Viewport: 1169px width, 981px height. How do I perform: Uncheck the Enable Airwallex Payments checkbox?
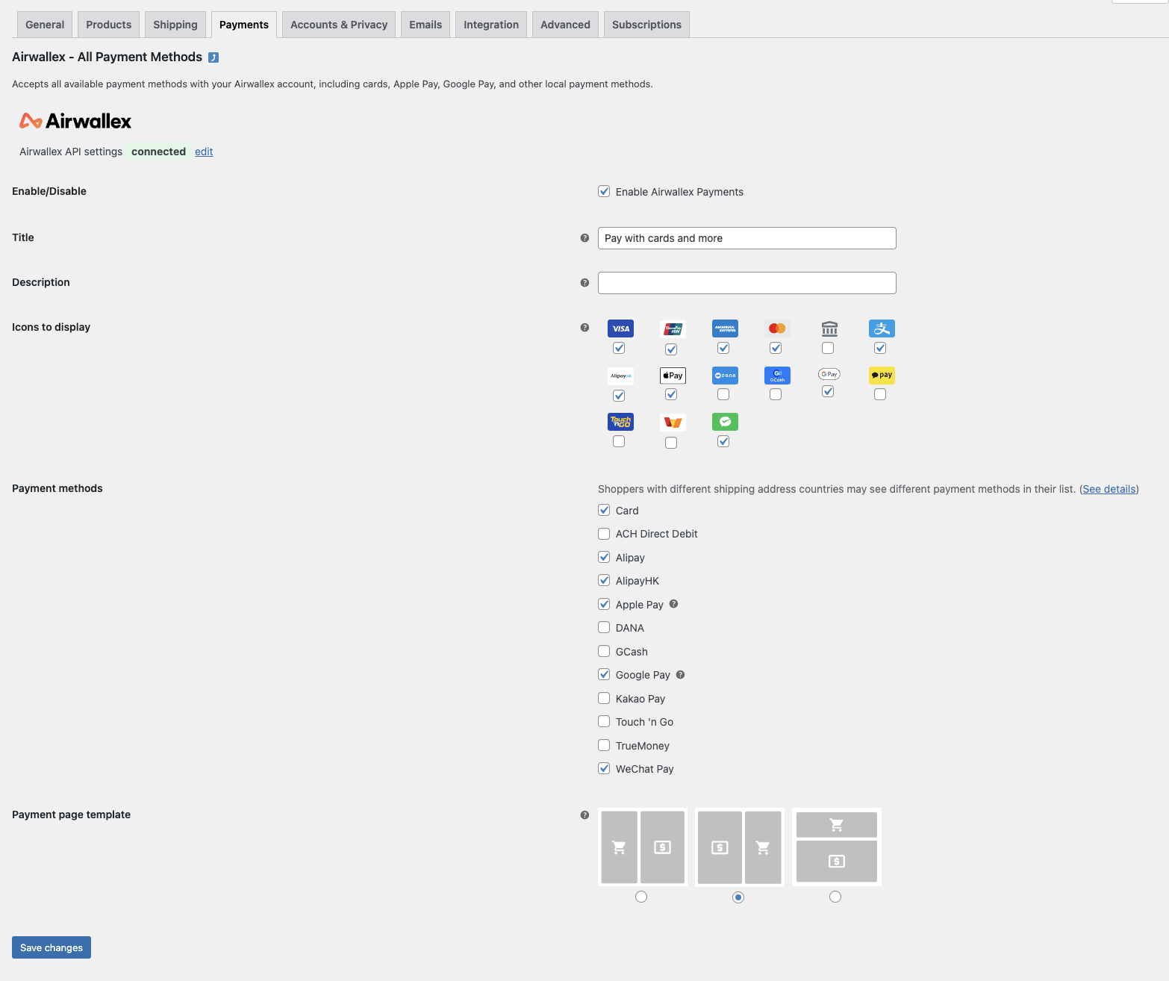(604, 191)
